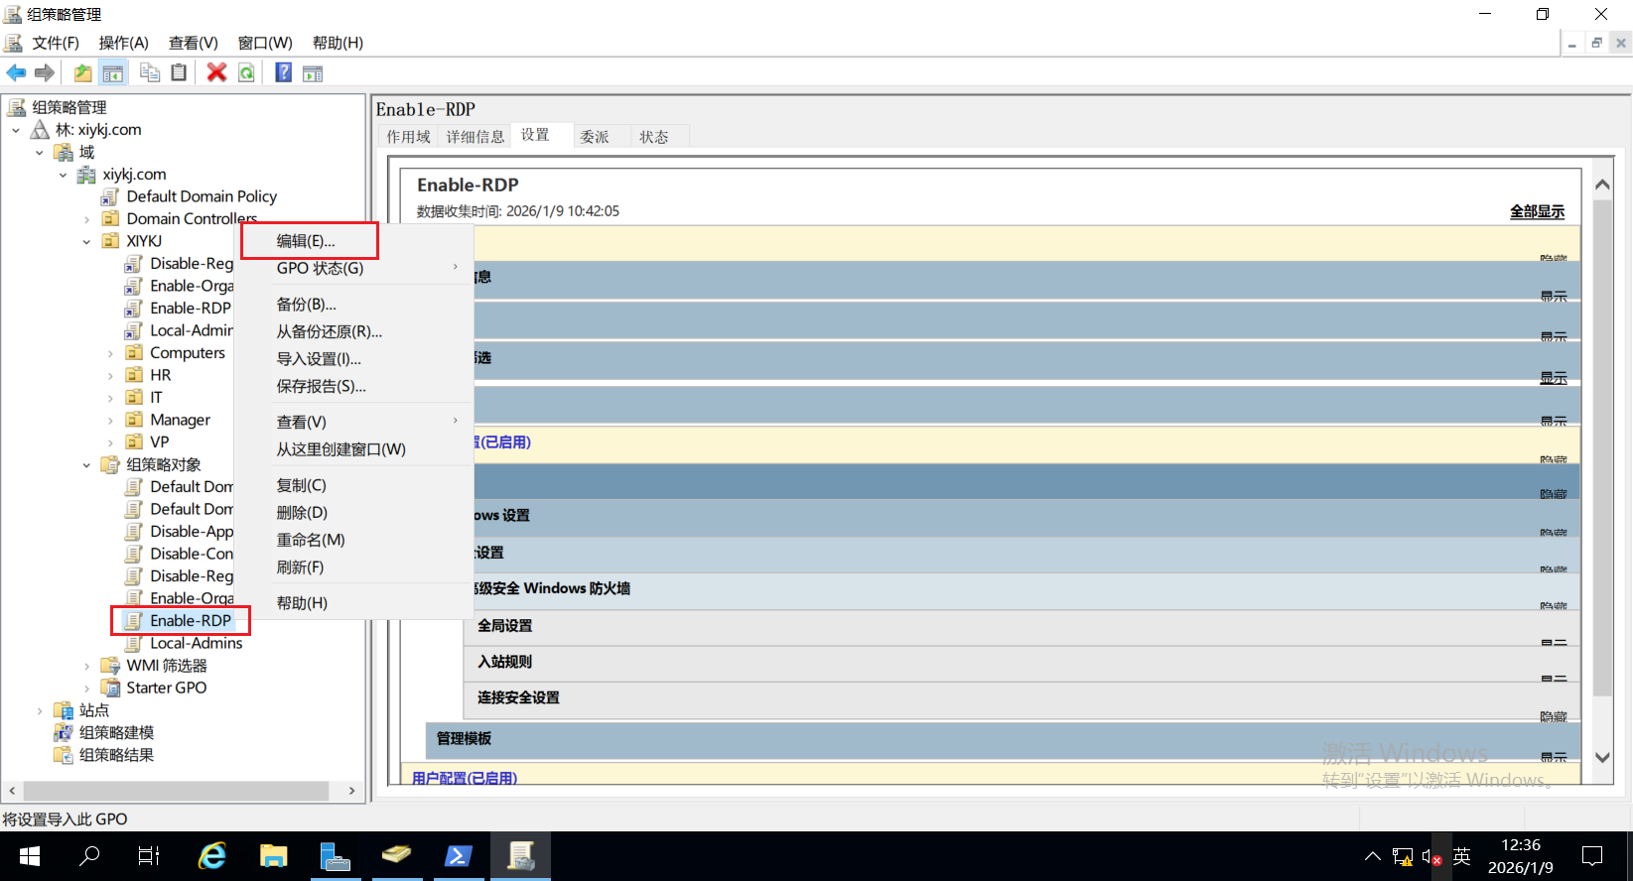Expand the Computers OU

[x=111, y=353]
